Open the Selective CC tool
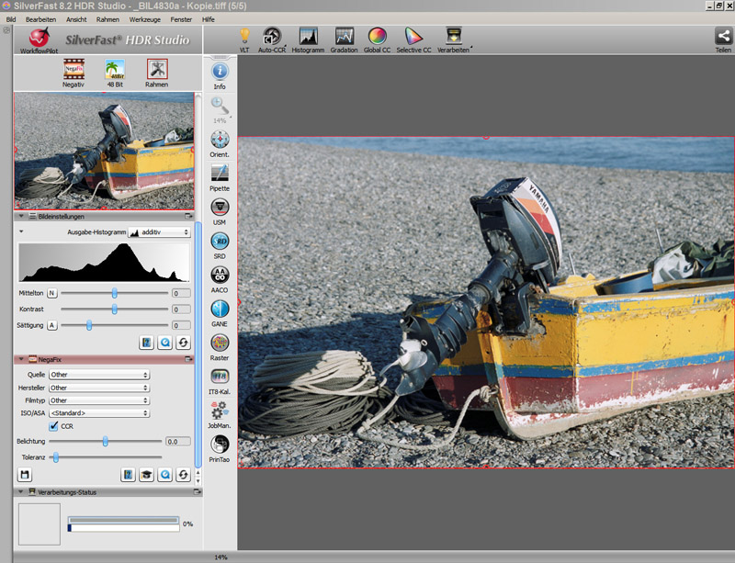The height and width of the screenshot is (563, 735). [413, 37]
